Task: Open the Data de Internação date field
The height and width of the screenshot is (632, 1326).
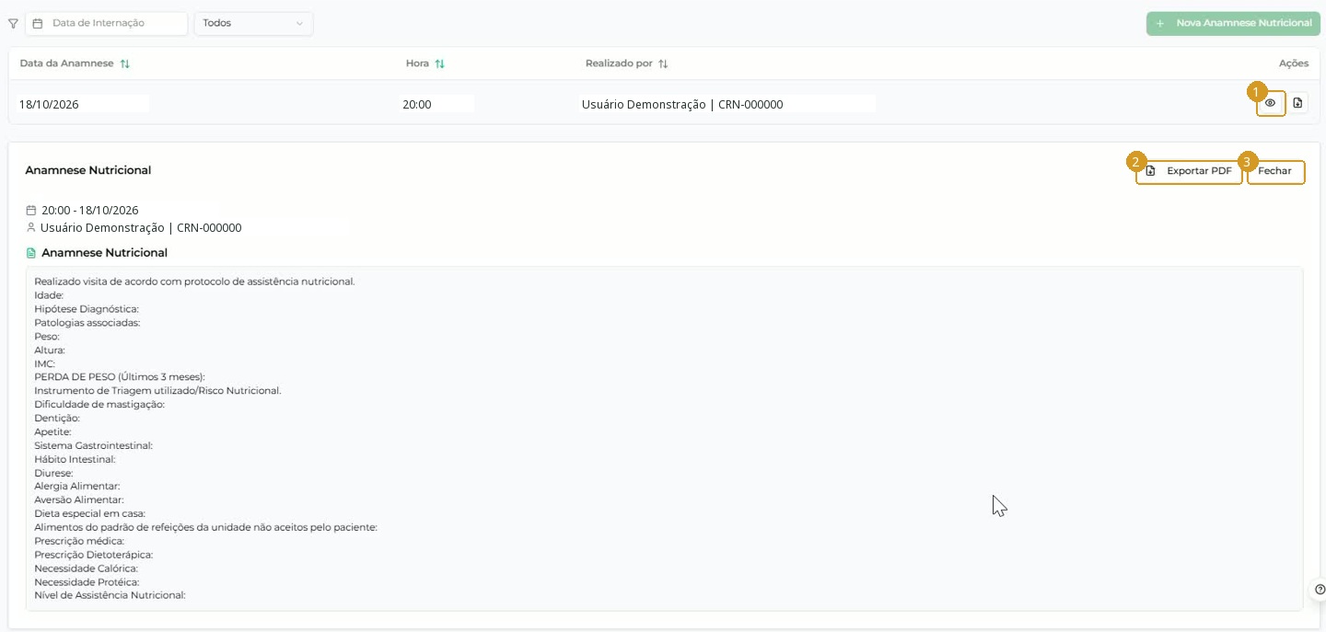Action: (x=107, y=23)
